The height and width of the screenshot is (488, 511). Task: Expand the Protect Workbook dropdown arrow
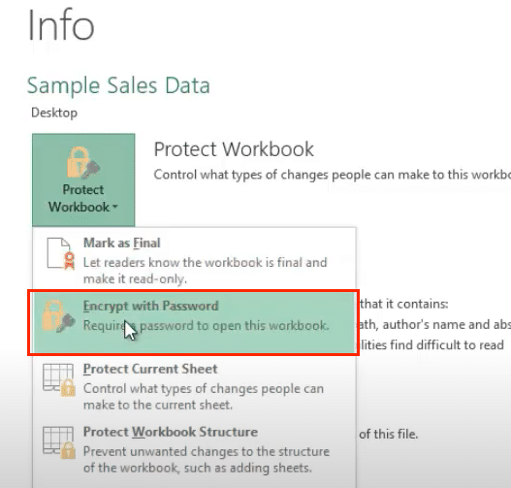(114, 207)
